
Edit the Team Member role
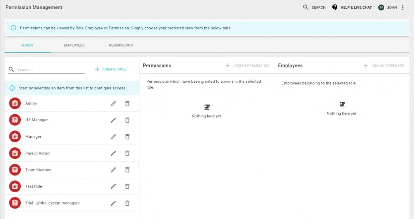(x=113, y=170)
